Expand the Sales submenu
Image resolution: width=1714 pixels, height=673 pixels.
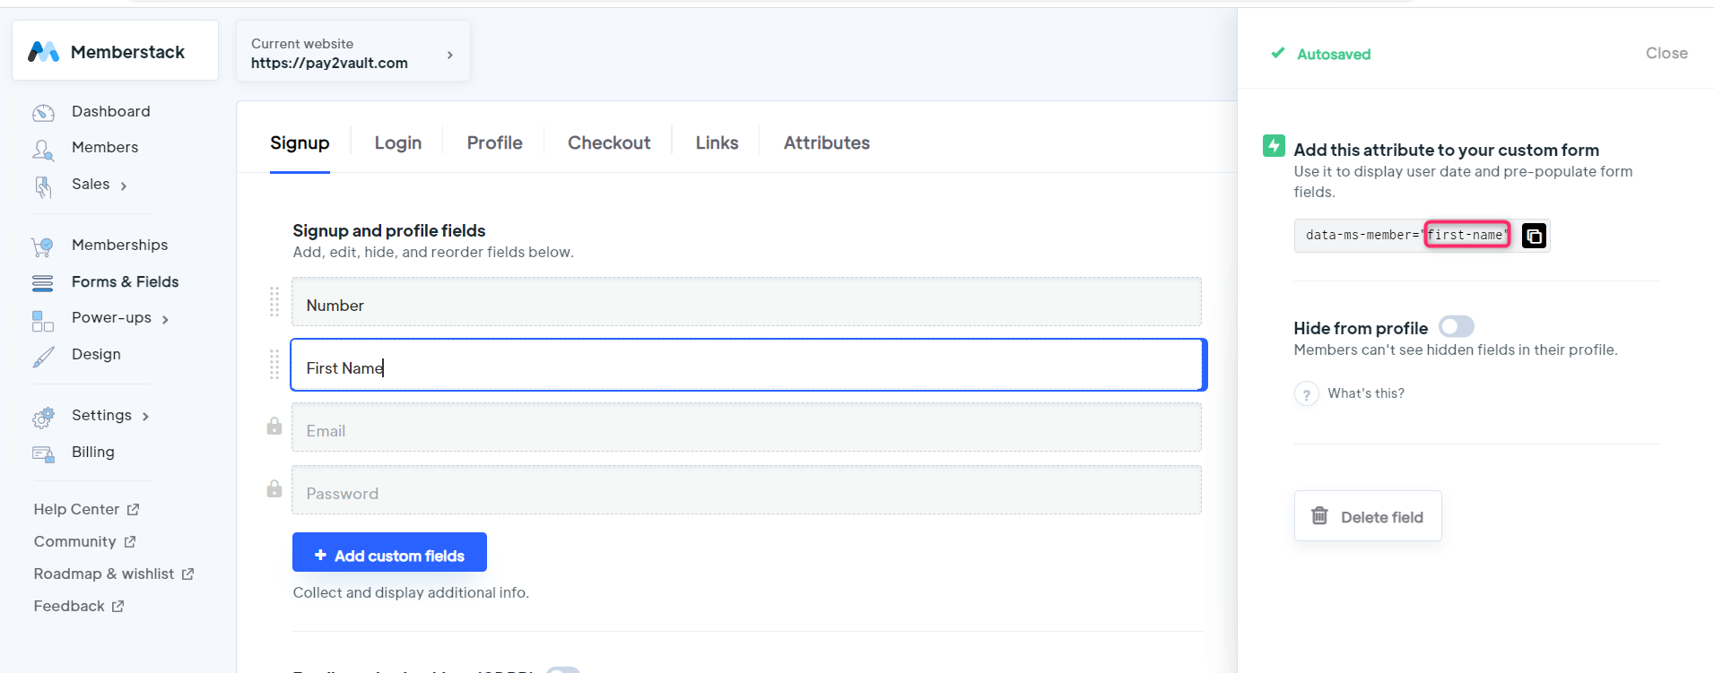[124, 186]
